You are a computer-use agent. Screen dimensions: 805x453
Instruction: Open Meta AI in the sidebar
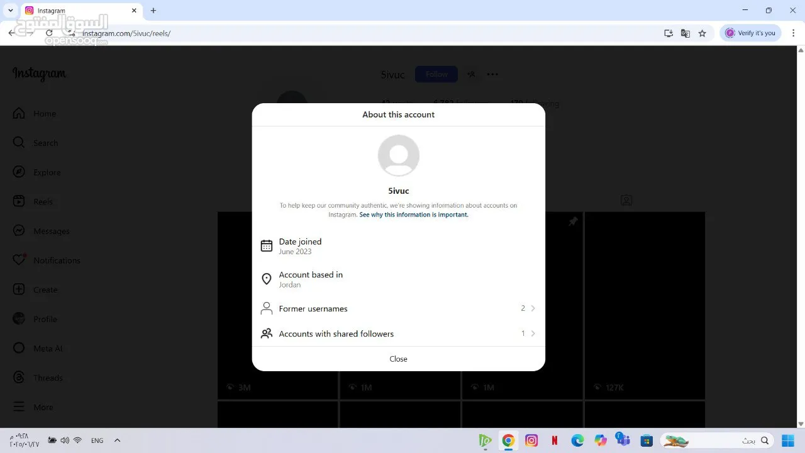(38, 349)
